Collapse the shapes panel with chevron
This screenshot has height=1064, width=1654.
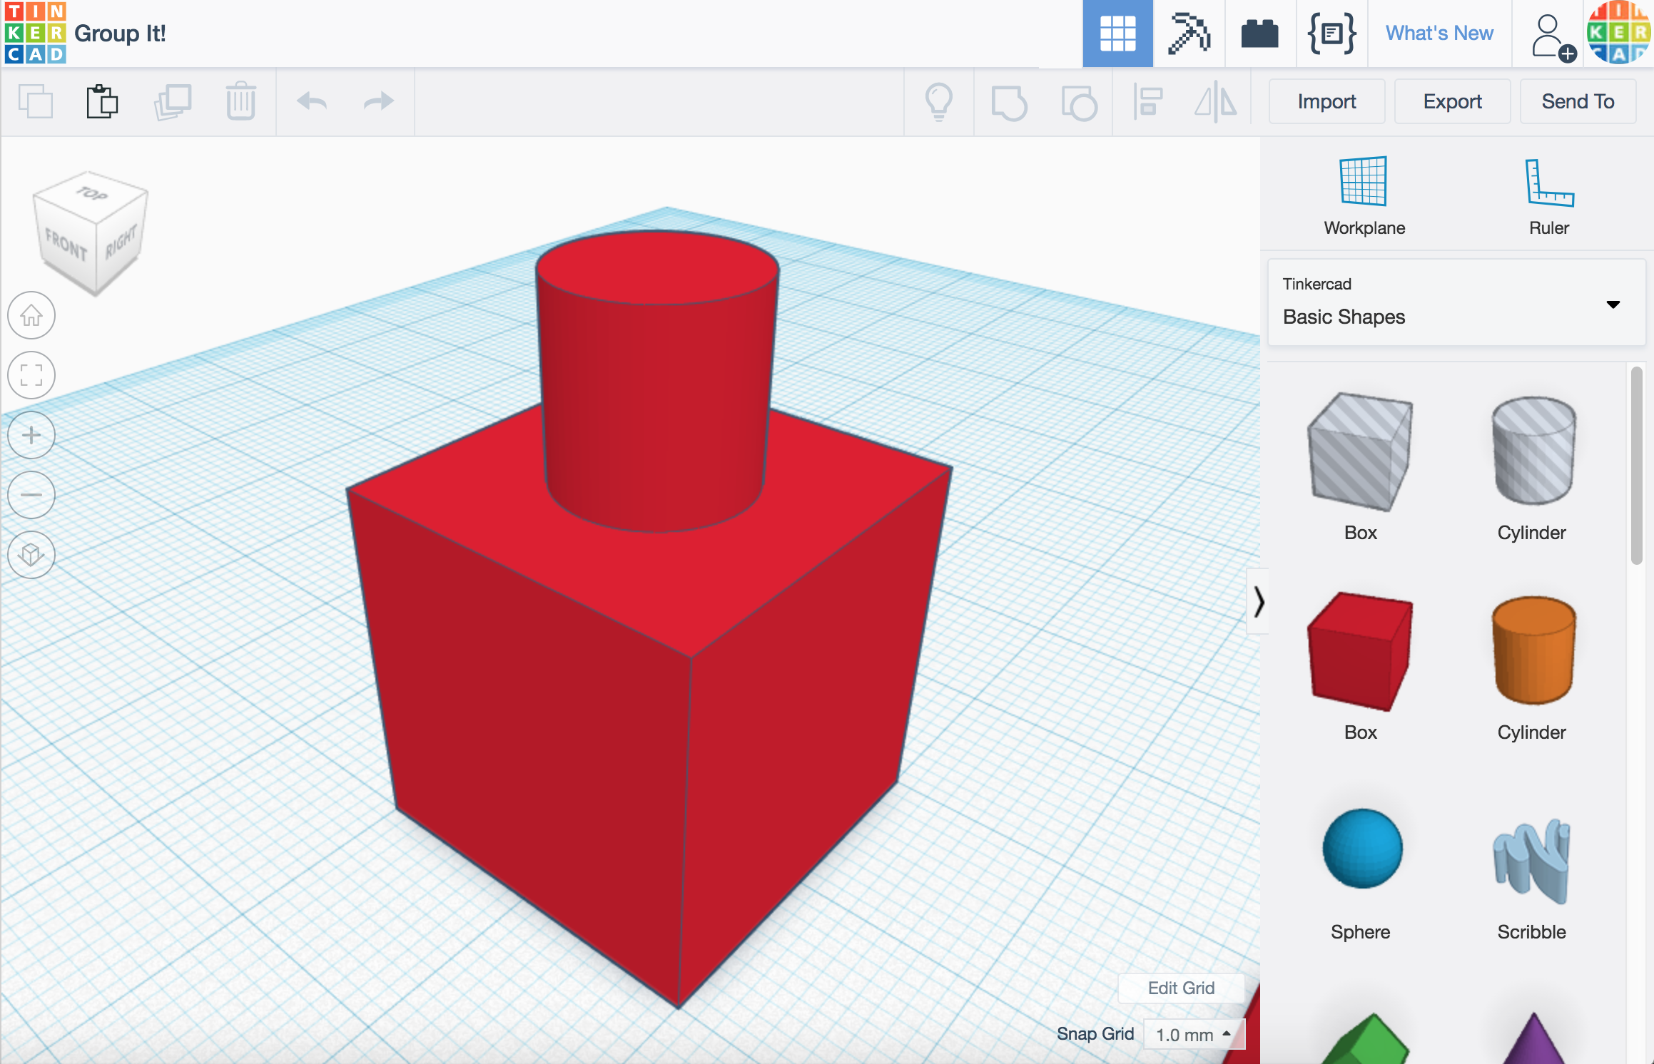coord(1259,601)
